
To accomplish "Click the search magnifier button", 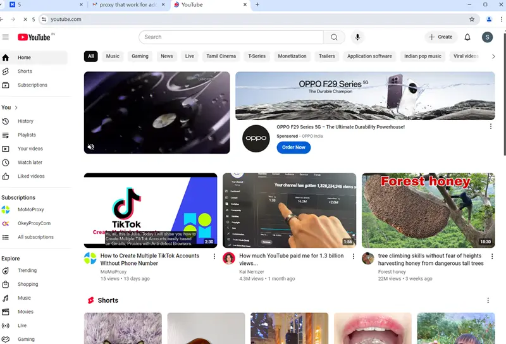I will [x=334, y=37].
